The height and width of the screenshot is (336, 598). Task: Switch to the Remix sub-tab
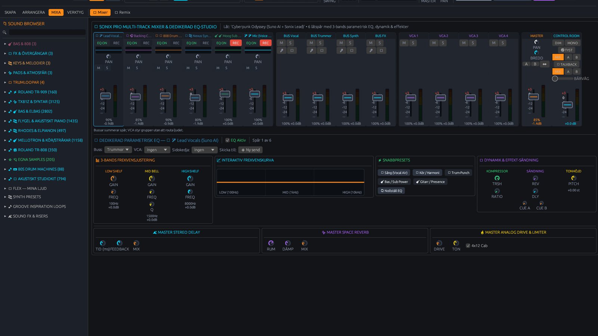tap(123, 12)
